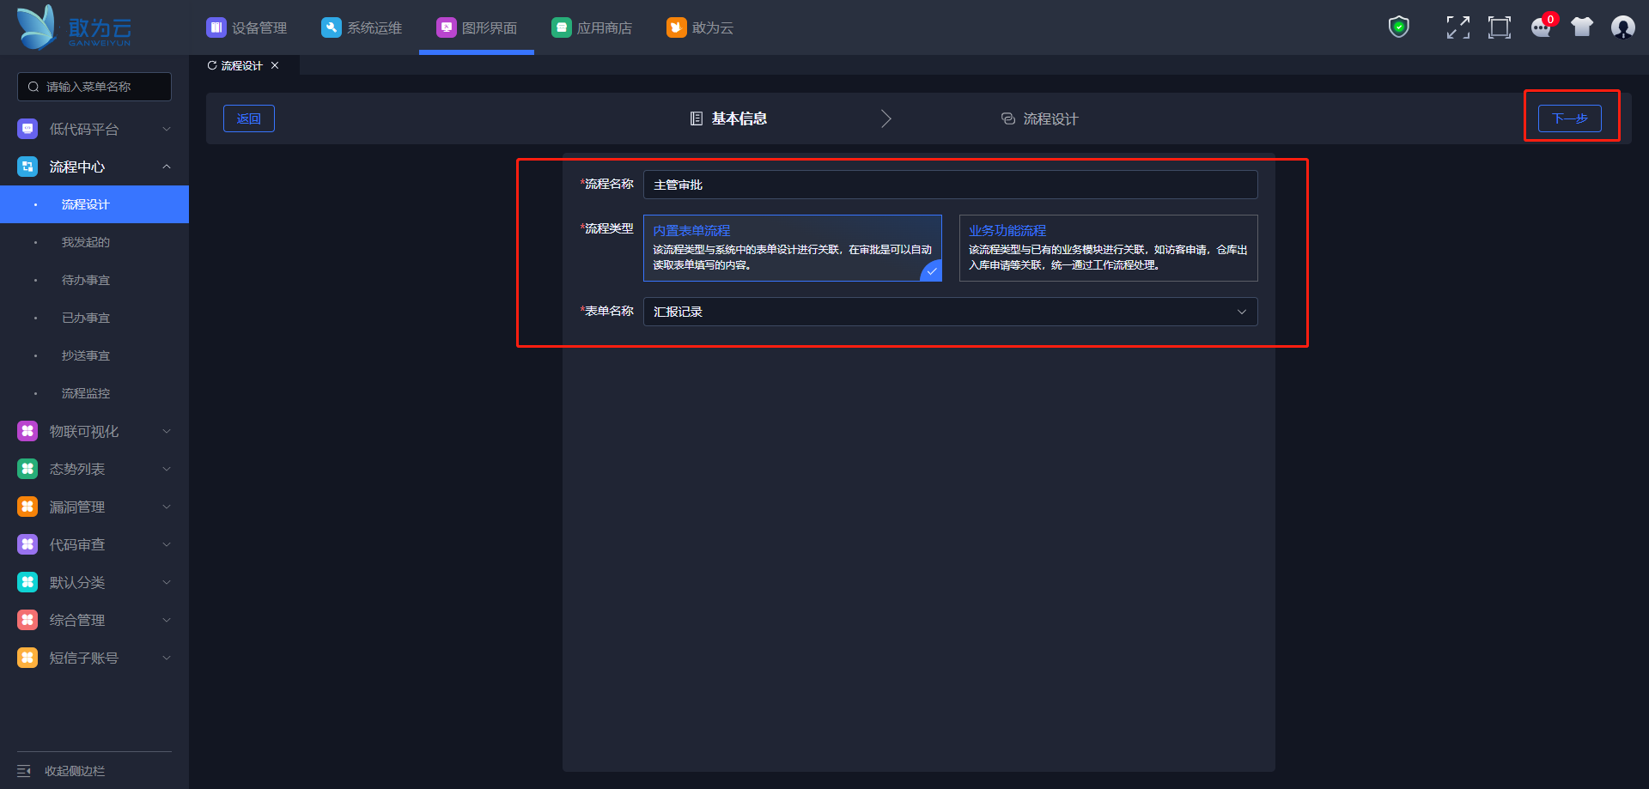Click the 物联可视化 sidebar icon

(27, 431)
